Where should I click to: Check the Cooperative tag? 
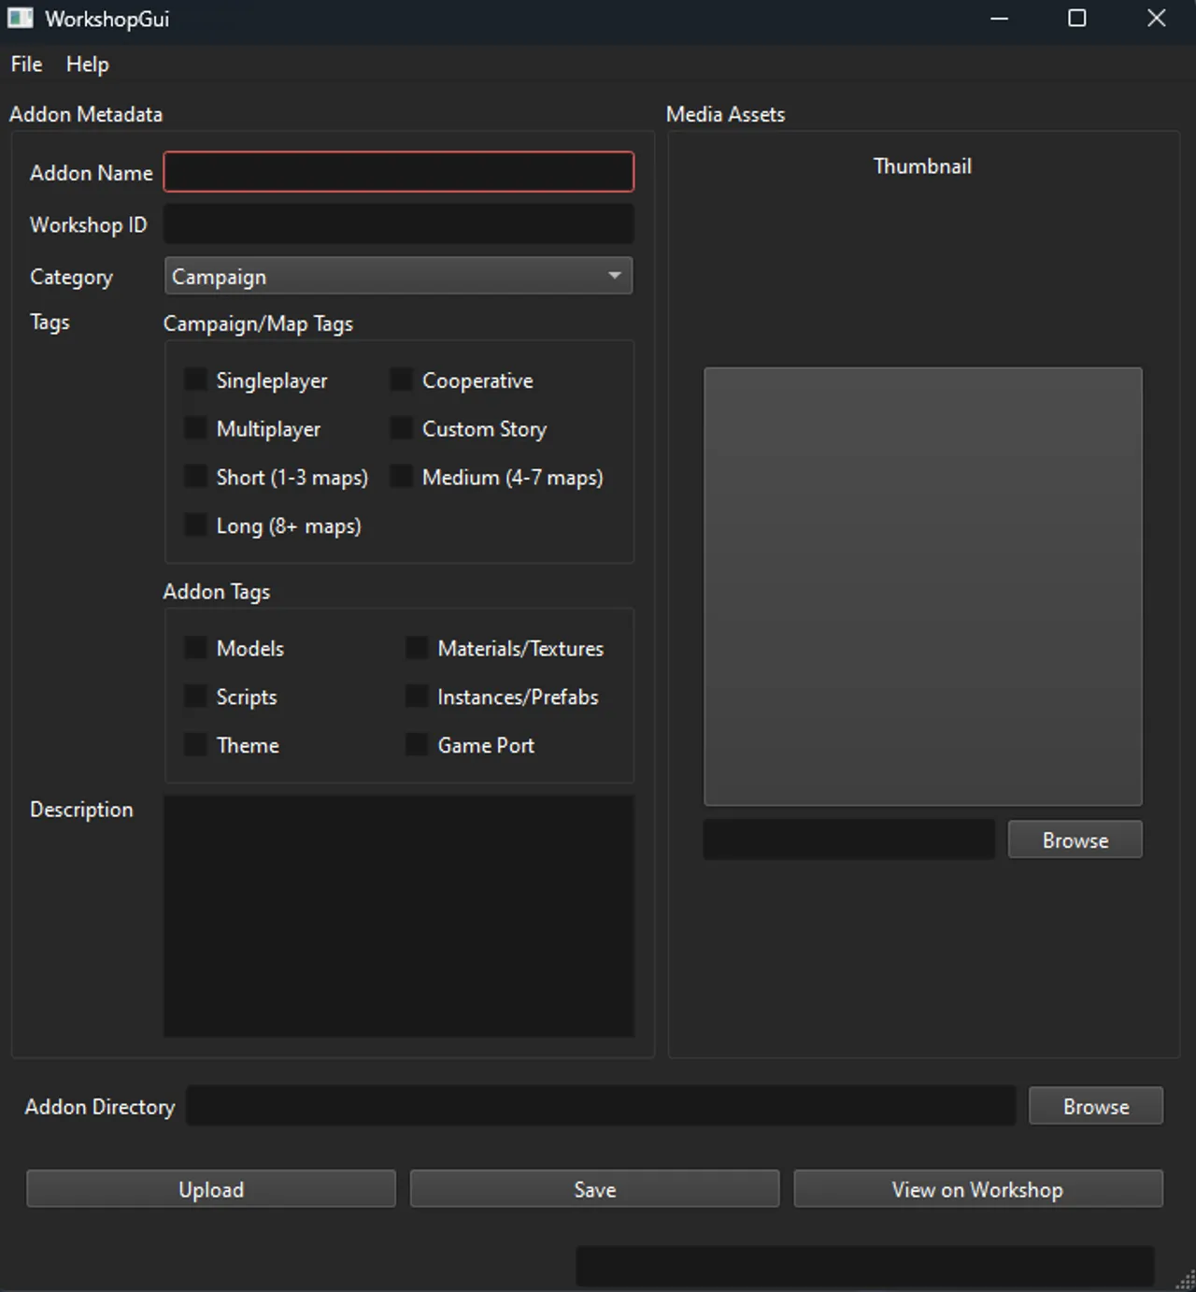coord(400,380)
